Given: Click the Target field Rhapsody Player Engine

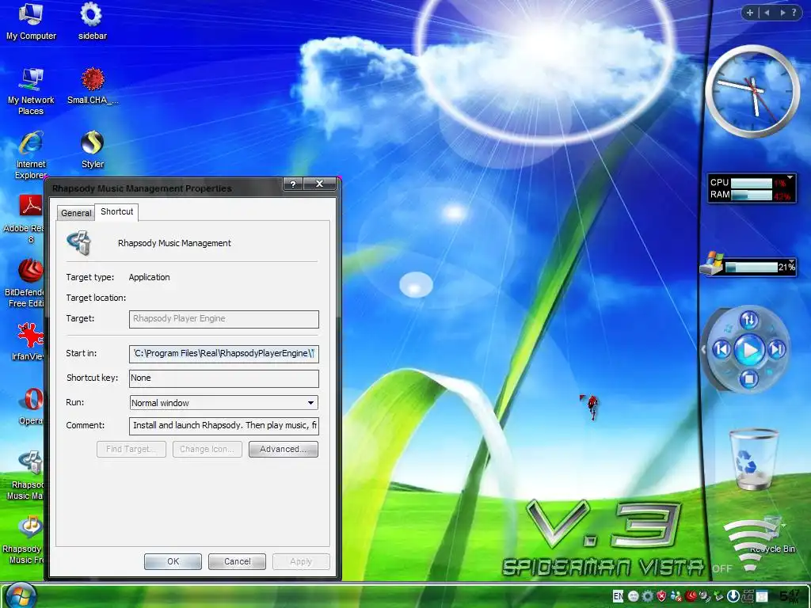Looking at the screenshot, I should coord(224,319).
